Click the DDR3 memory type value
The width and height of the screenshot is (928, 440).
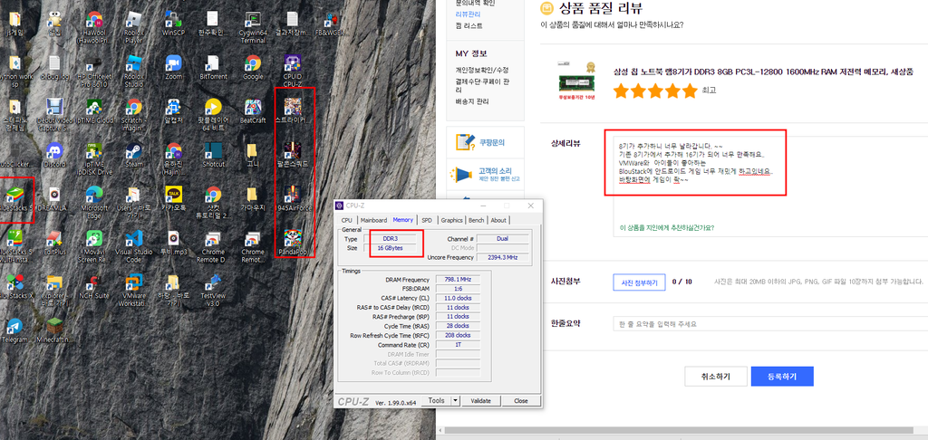391,239
